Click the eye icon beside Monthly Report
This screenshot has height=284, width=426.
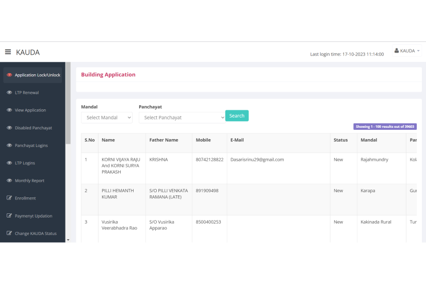[9, 181]
